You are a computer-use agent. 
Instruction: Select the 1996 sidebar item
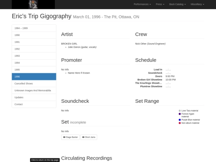tap(34, 76)
